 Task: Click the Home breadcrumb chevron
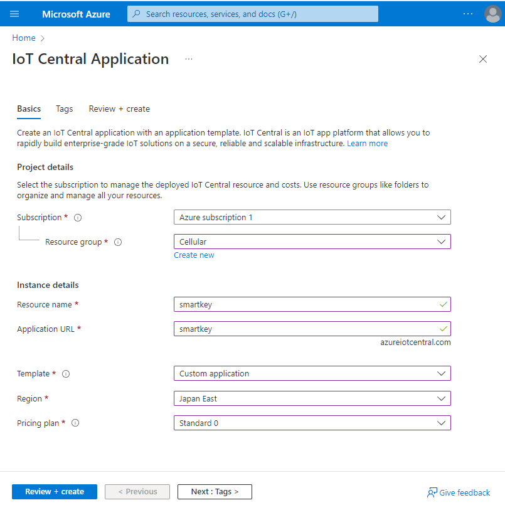tap(42, 38)
